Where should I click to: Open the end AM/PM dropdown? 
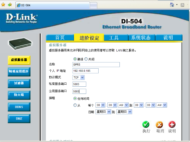pyautogui.click(x=162, y=105)
